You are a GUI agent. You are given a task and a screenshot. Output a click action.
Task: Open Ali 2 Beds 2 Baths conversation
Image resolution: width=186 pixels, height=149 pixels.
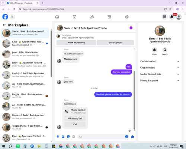pos(25,106)
